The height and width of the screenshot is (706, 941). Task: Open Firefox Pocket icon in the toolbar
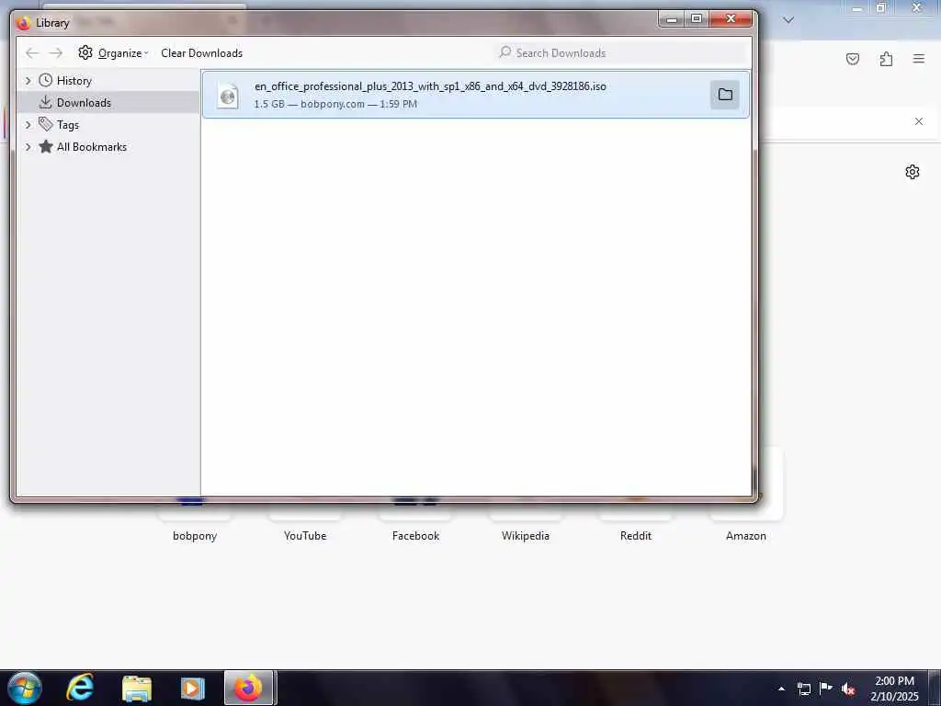853,59
